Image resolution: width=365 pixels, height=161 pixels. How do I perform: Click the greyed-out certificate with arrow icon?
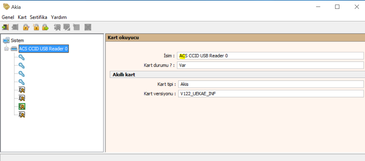click(57, 27)
